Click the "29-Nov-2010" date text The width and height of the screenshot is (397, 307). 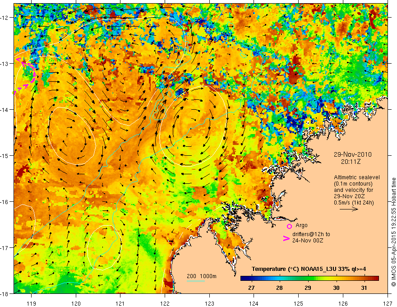tap(353, 154)
